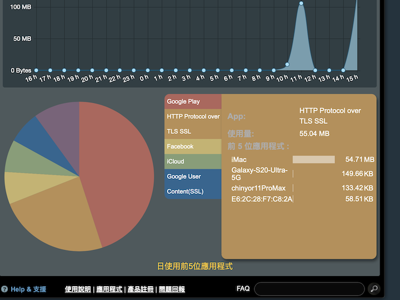
Task: Select Google Play legend entry
Action: [x=193, y=102]
